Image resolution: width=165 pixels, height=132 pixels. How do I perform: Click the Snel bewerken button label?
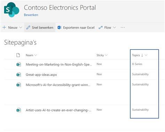click(42, 27)
